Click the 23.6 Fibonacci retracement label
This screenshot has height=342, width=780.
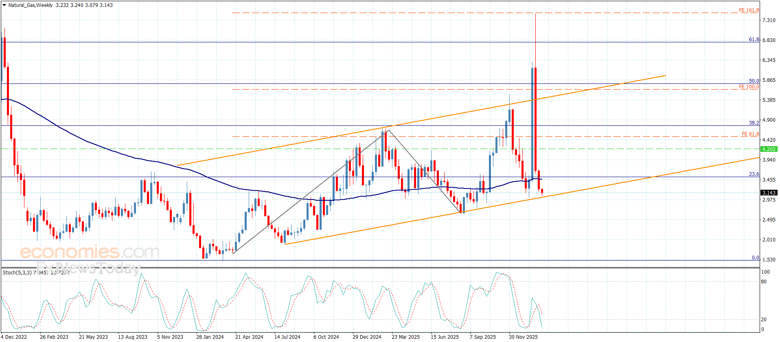(754, 174)
